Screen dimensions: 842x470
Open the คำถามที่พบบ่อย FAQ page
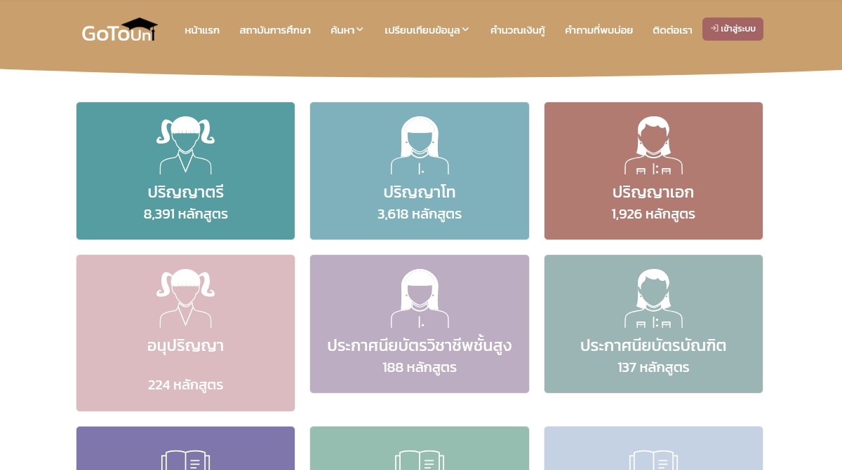point(599,30)
